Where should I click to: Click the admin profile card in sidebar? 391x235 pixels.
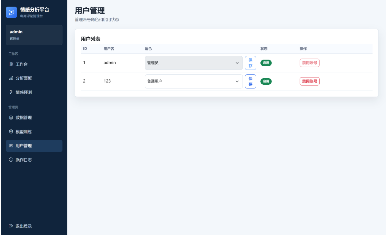(x=34, y=35)
